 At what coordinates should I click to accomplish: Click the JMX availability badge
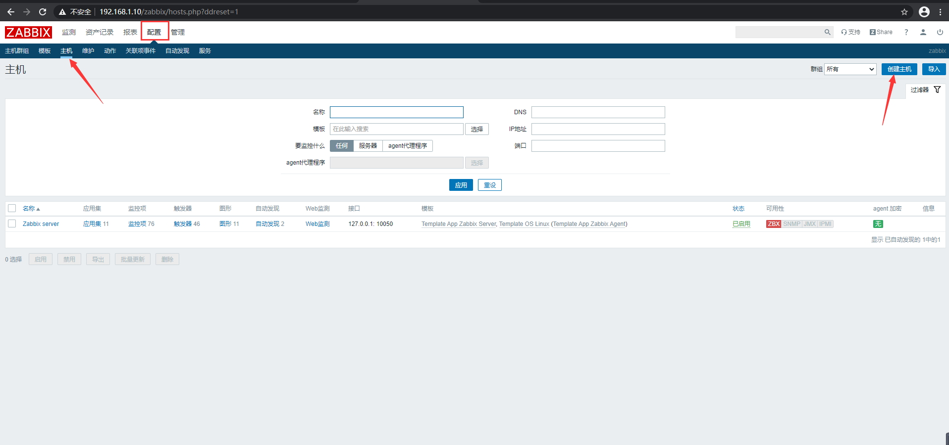tap(810, 224)
